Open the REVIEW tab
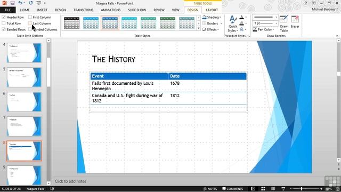 pos(159,10)
